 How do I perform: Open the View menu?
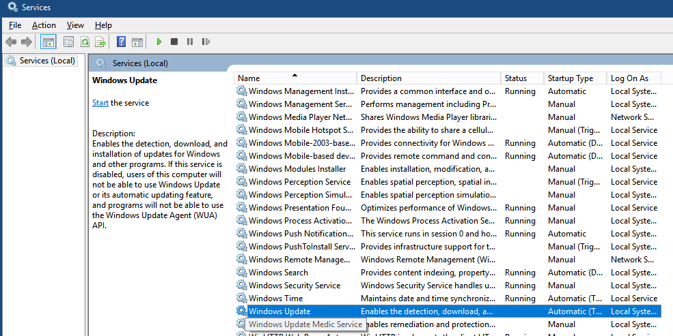(75, 25)
